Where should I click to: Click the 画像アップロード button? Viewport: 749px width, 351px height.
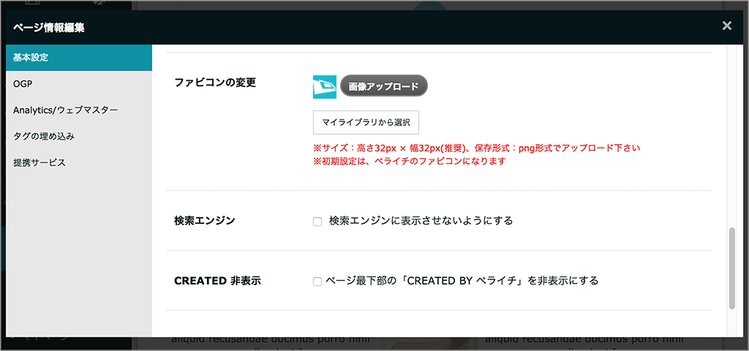pos(383,86)
